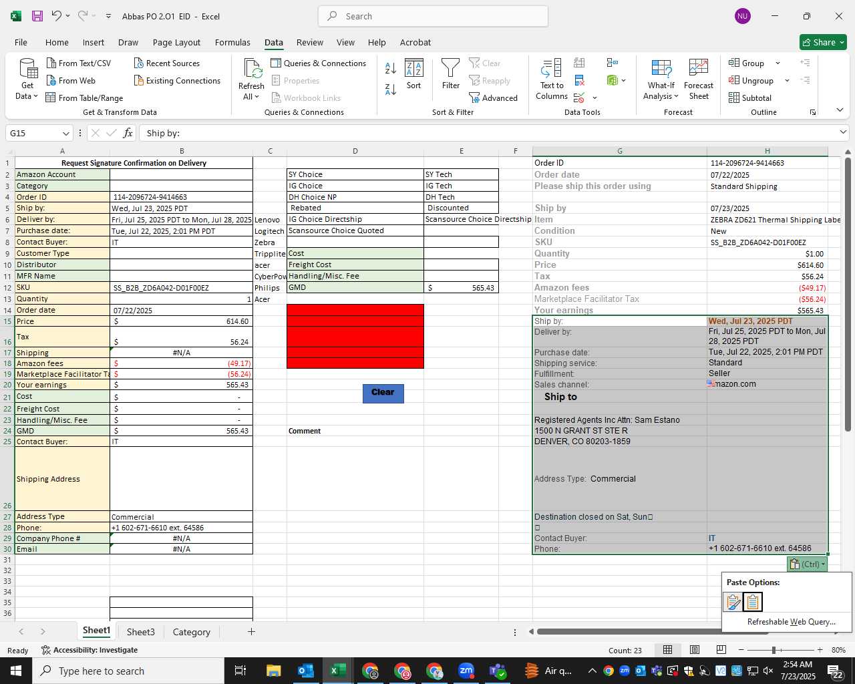This screenshot has width=855, height=684.
Task: Collapse the ribbon with the chevron
Action: (x=840, y=110)
